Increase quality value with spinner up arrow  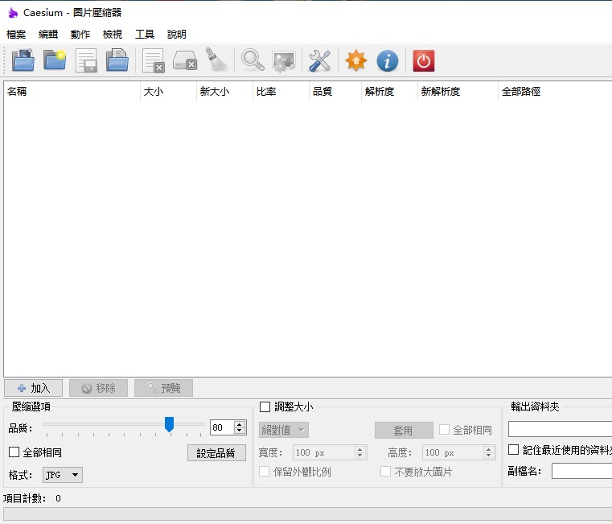click(240, 424)
